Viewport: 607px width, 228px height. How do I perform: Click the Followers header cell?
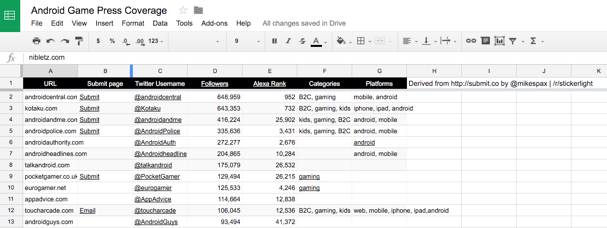[x=215, y=84]
